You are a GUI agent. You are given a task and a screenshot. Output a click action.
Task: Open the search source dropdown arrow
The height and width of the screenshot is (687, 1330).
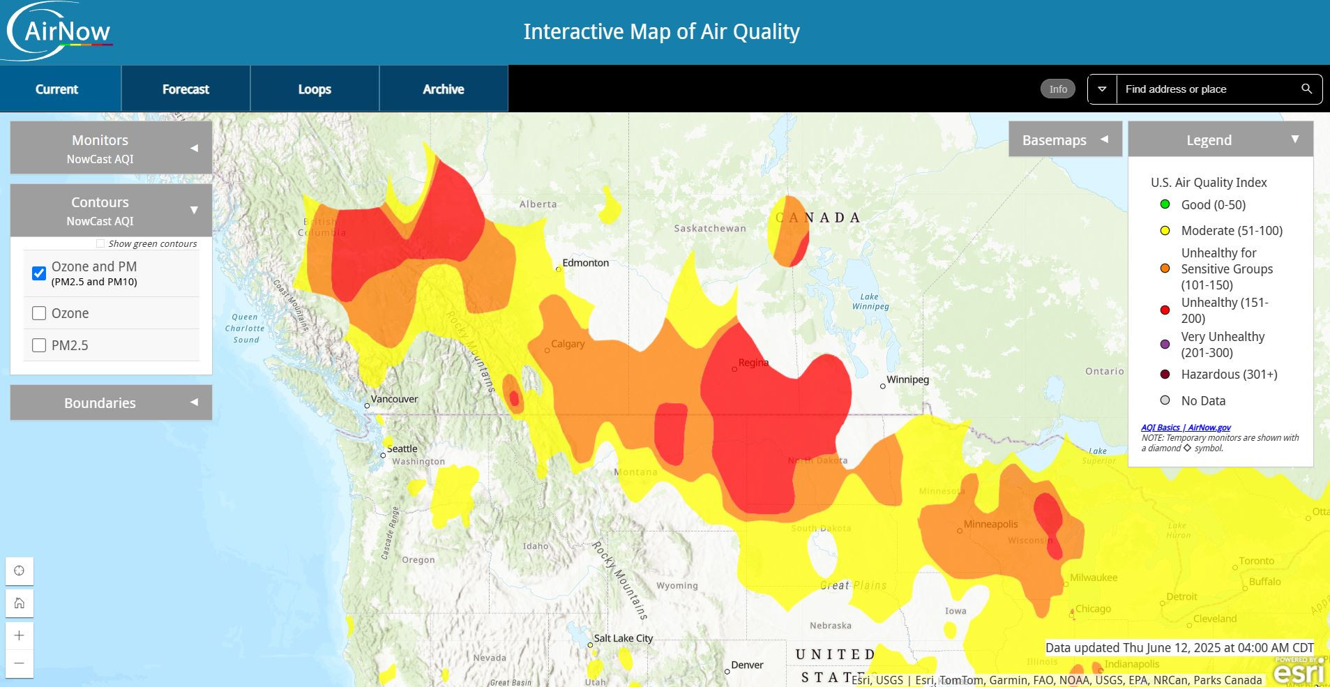(1102, 89)
